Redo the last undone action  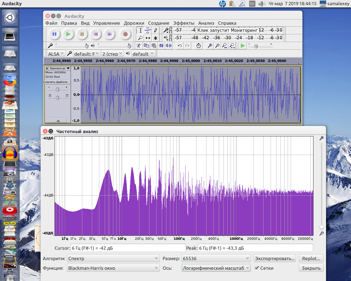[x=187, y=46]
